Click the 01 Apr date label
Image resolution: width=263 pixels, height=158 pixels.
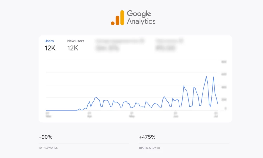pos(89,114)
